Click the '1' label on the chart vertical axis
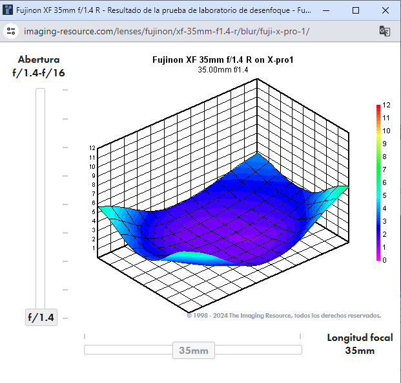401x383 pixels. pos(94,248)
